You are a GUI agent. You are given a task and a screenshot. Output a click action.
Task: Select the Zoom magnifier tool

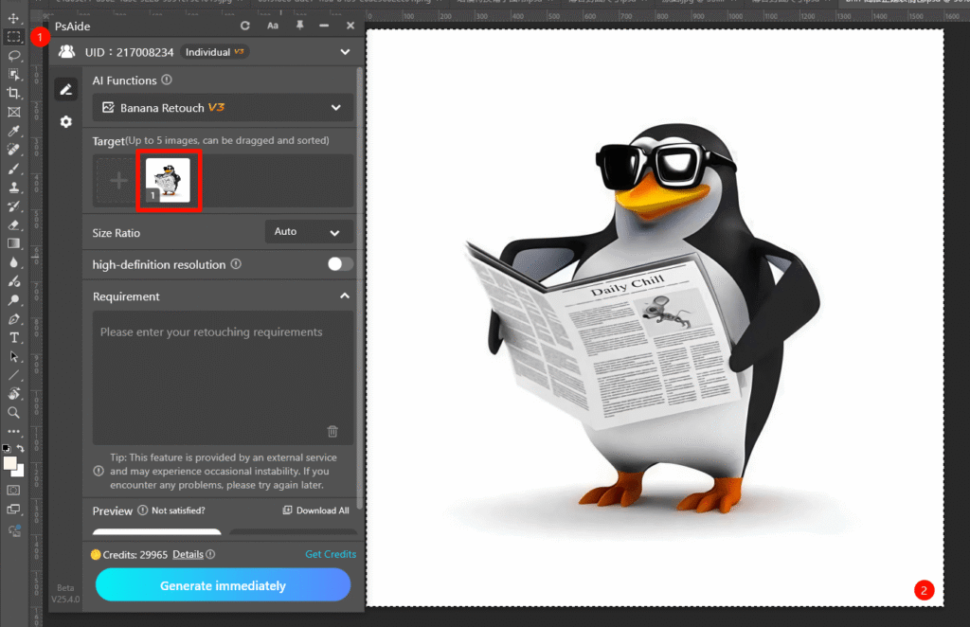14,412
